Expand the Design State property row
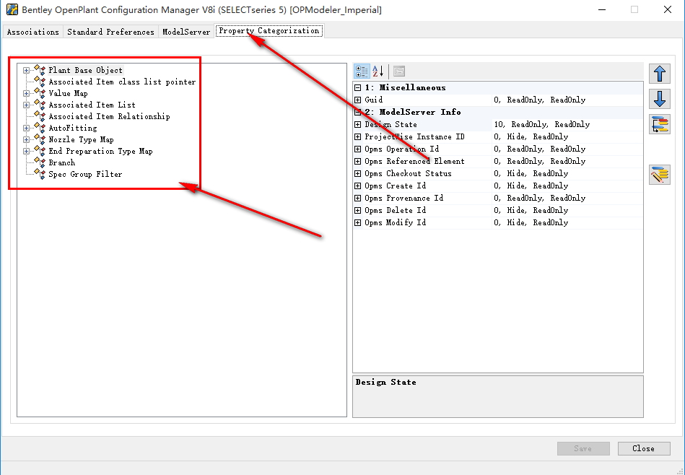The width and height of the screenshot is (685, 475). (358, 125)
